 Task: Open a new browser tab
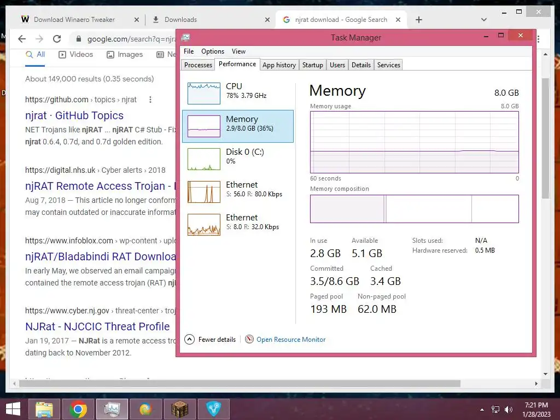point(419,20)
